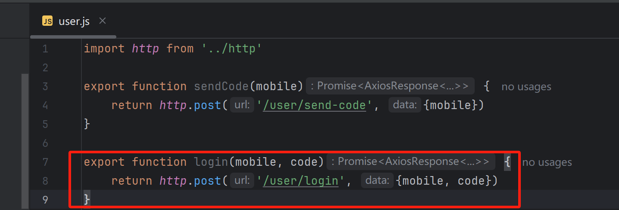Click the closing brace on line 9

pyautogui.click(x=87, y=199)
